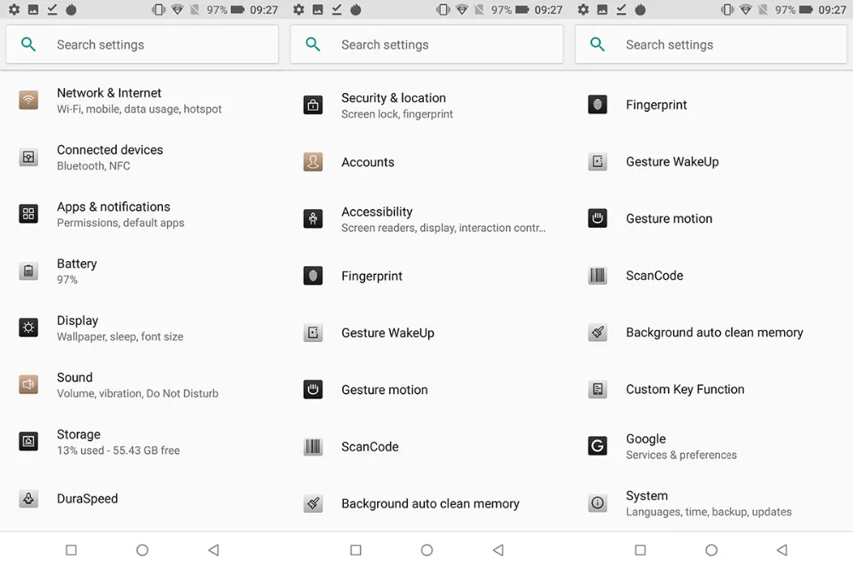Tap the Google G icon

597,446
